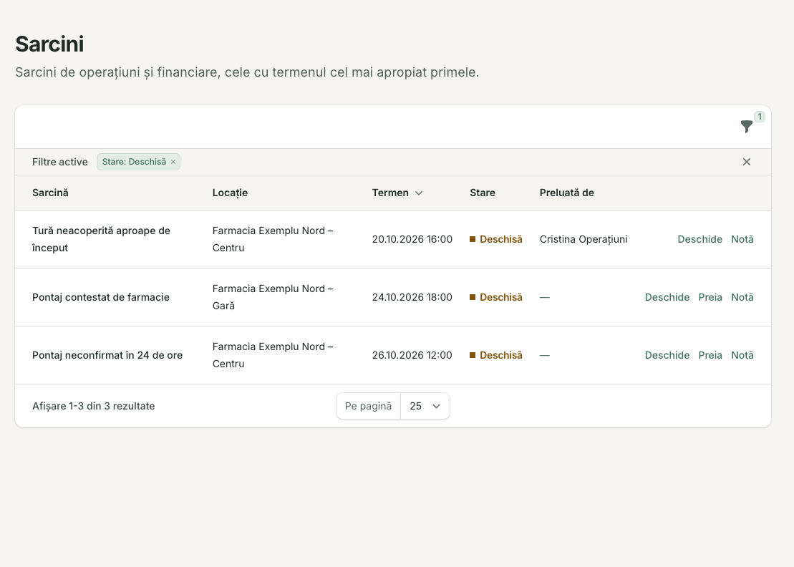The height and width of the screenshot is (567, 794).
Task: Open the filter funnel icon
Action: tap(747, 127)
